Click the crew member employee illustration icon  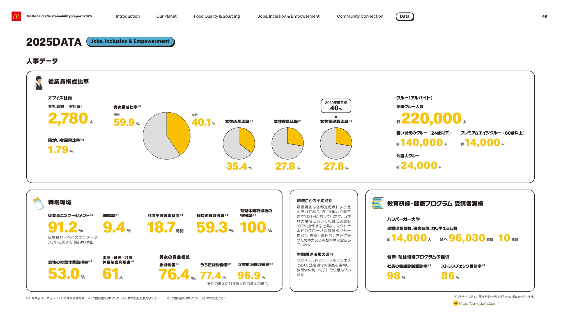pyautogui.click(x=38, y=83)
